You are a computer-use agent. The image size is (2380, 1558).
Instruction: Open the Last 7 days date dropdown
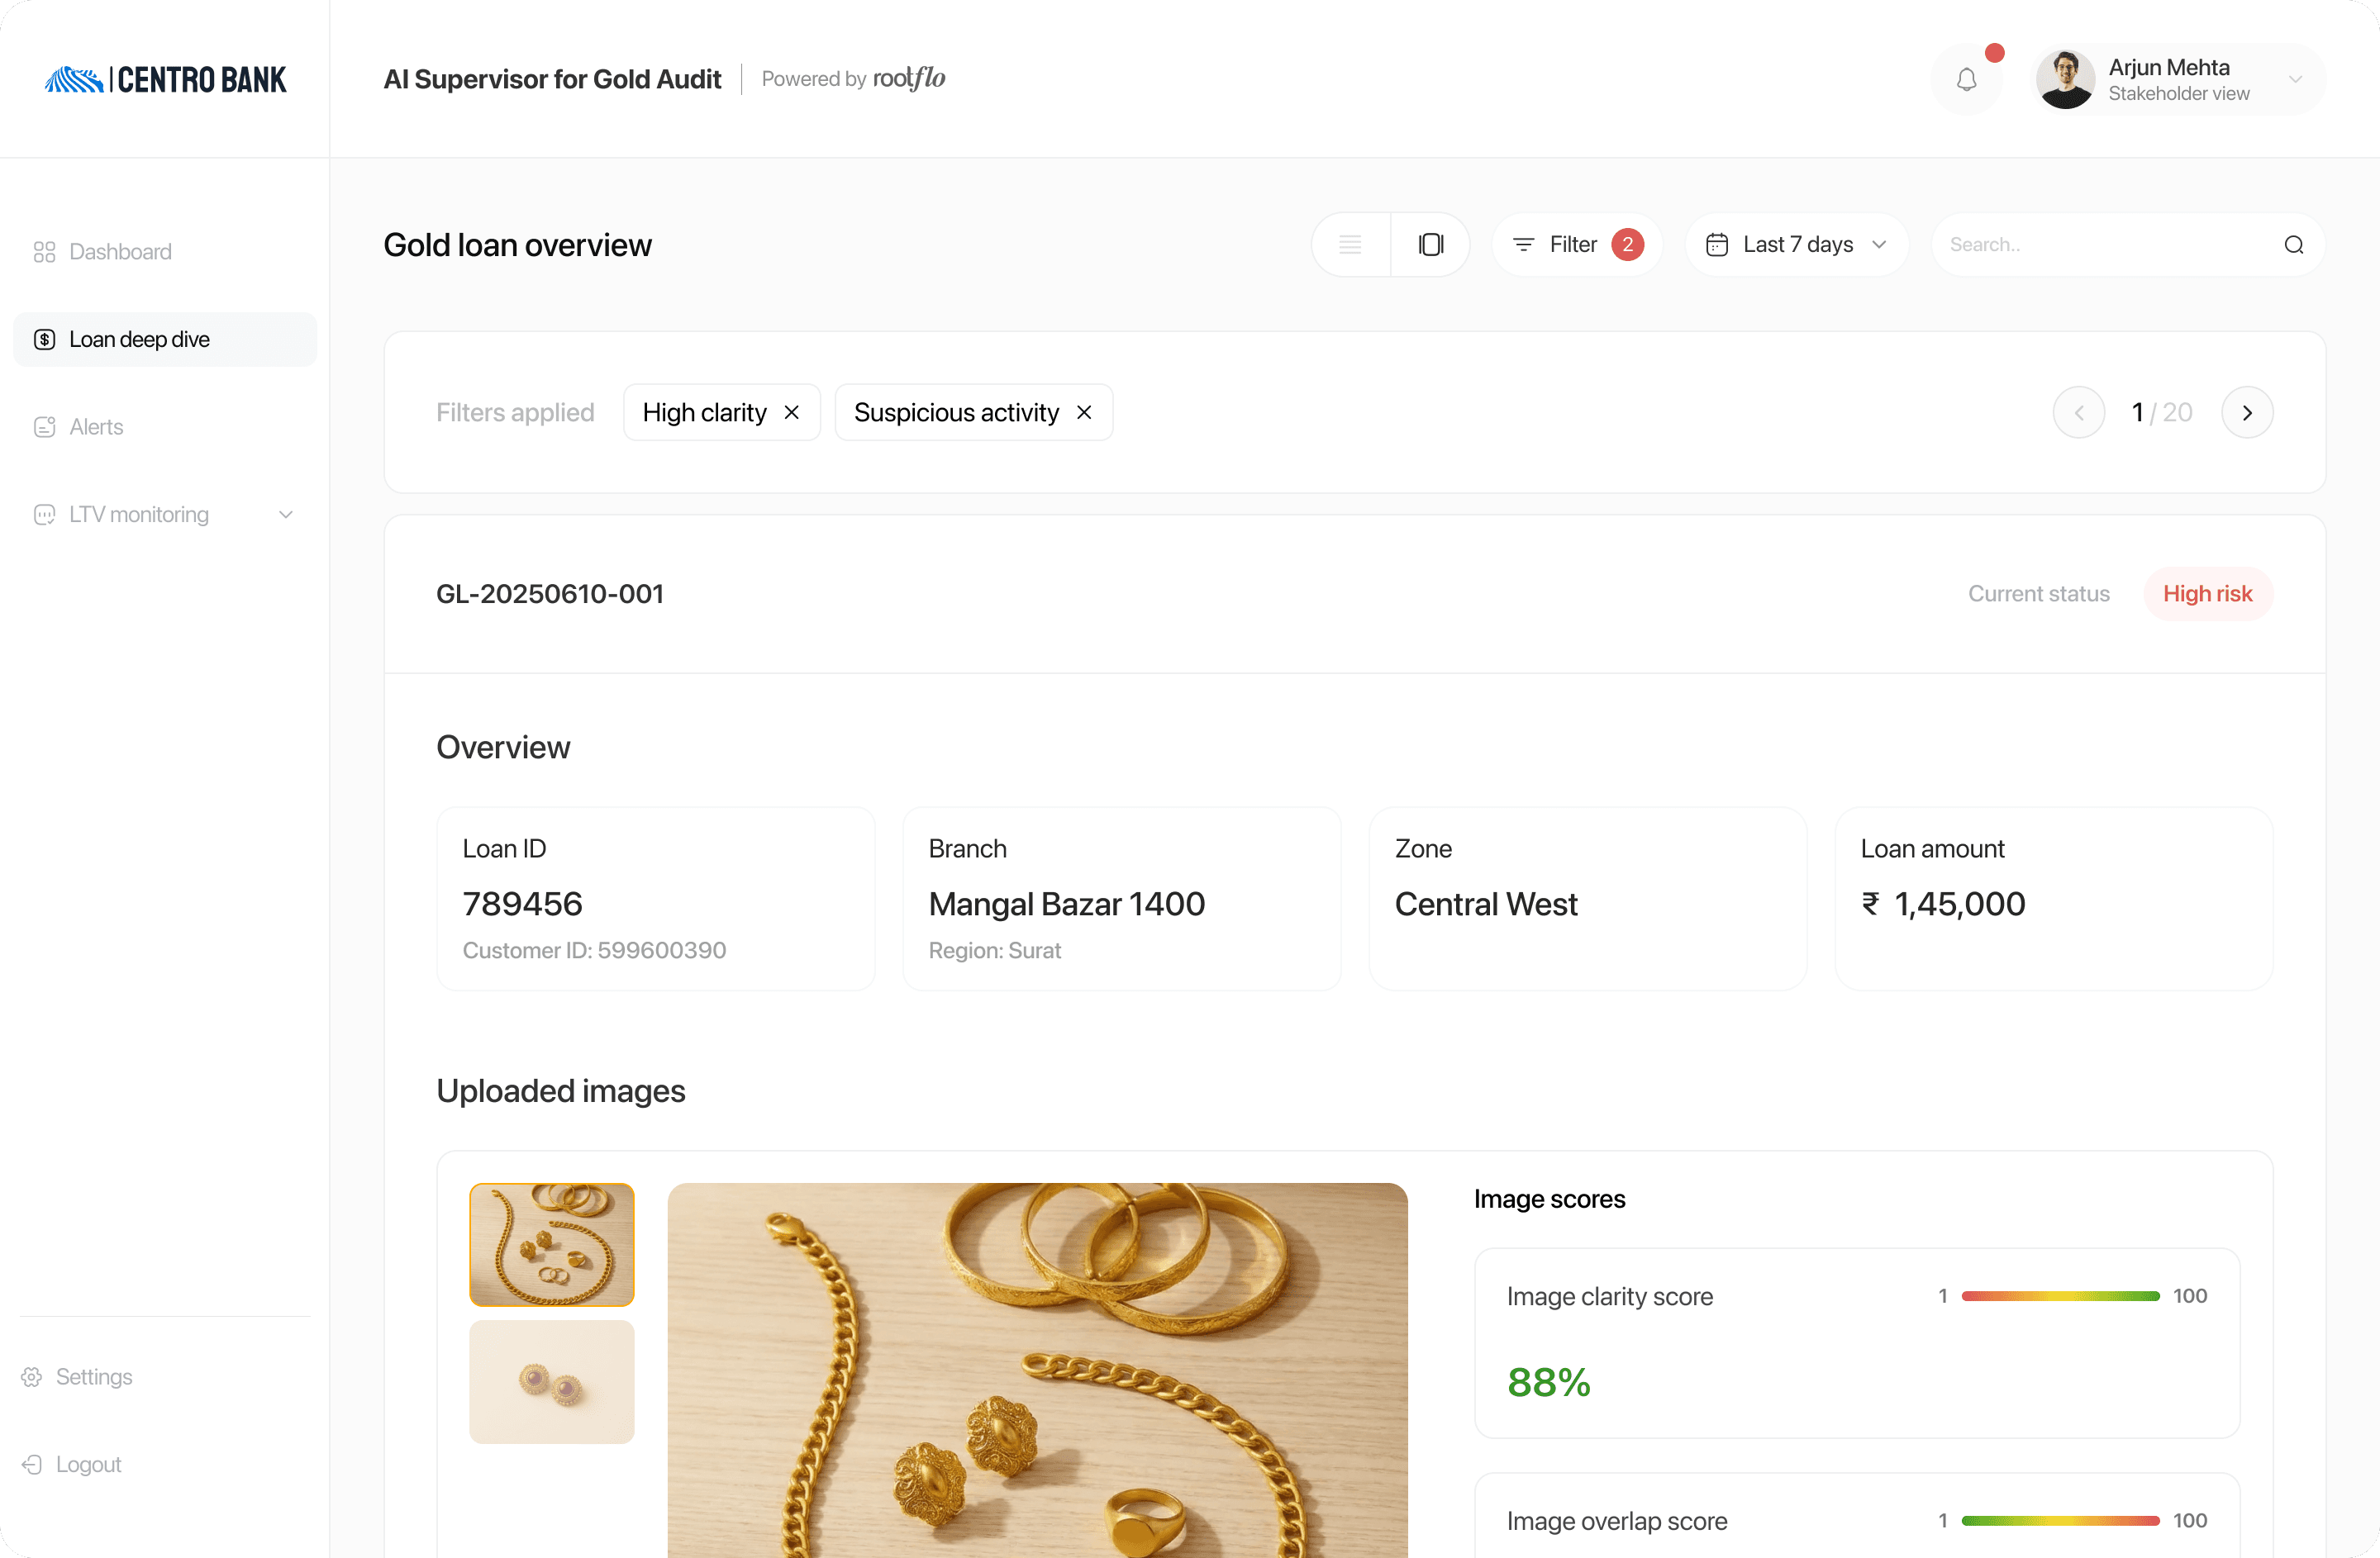[1796, 245]
